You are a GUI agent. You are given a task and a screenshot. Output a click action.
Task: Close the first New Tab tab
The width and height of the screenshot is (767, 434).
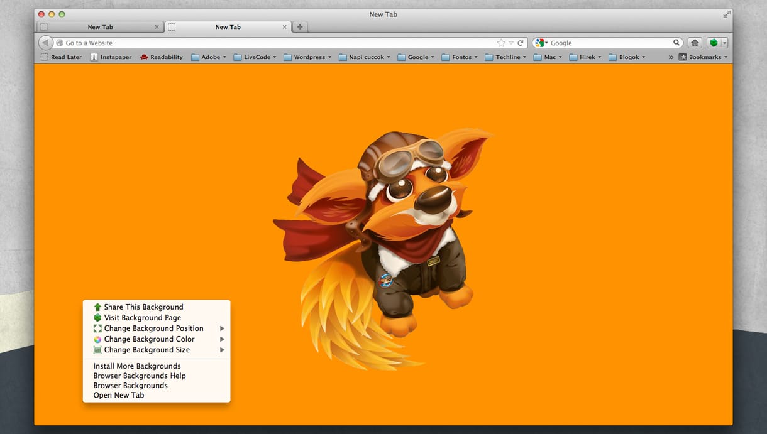pyautogui.click(x=157, y=27)
